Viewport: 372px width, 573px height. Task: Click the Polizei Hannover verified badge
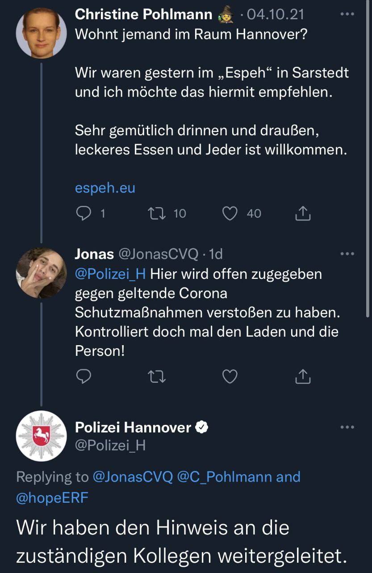click(202, 428)
